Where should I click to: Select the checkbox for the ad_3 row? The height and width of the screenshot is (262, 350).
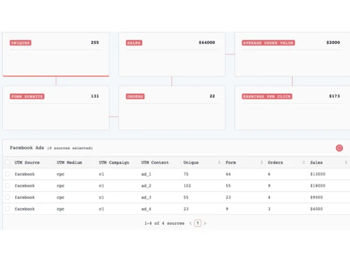click(8, 197)
